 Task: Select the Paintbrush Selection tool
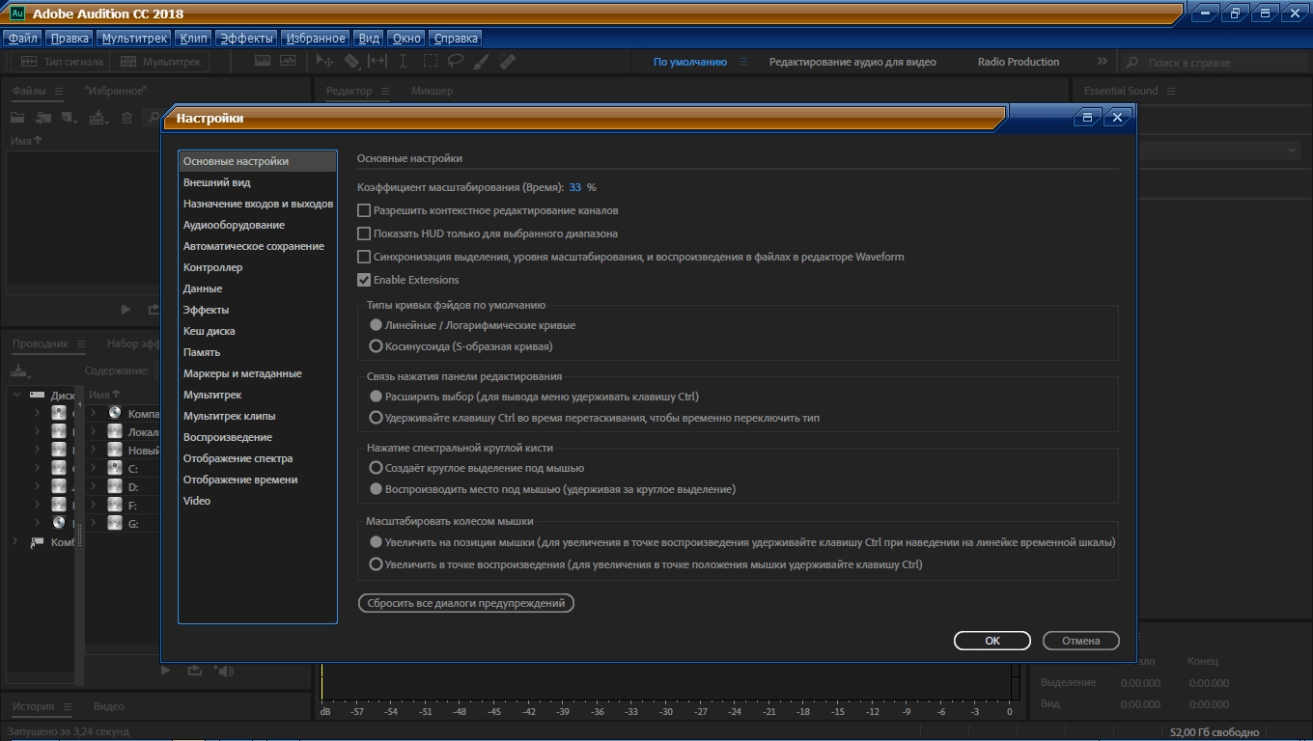tap(481, 61)
